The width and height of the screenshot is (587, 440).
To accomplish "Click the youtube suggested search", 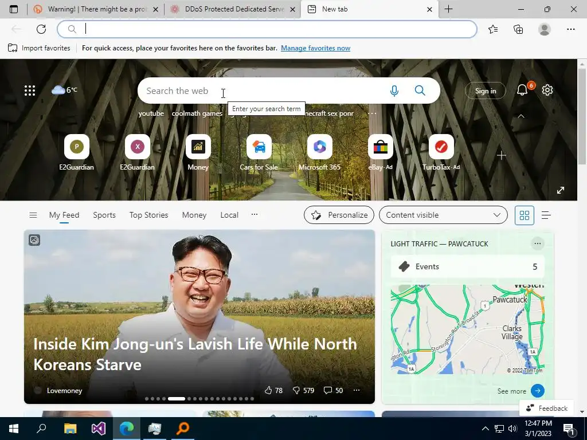I will point(151,113).
